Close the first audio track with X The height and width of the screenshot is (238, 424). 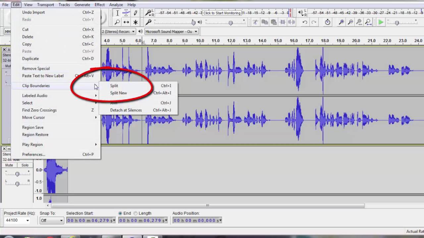pyautogui.click(x=4, y=50)
